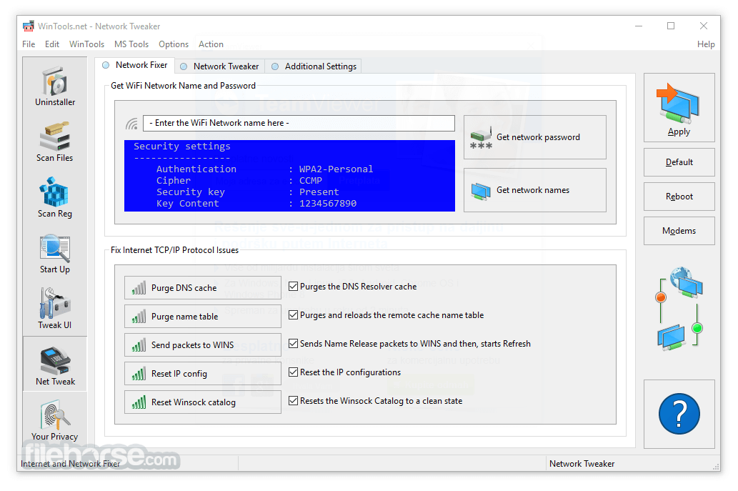The image size is (738, 491).
Task: Click the Get network password button
Action: click(534, 137)
